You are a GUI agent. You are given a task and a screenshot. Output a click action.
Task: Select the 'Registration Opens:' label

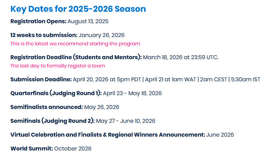(x=38, y=21)
